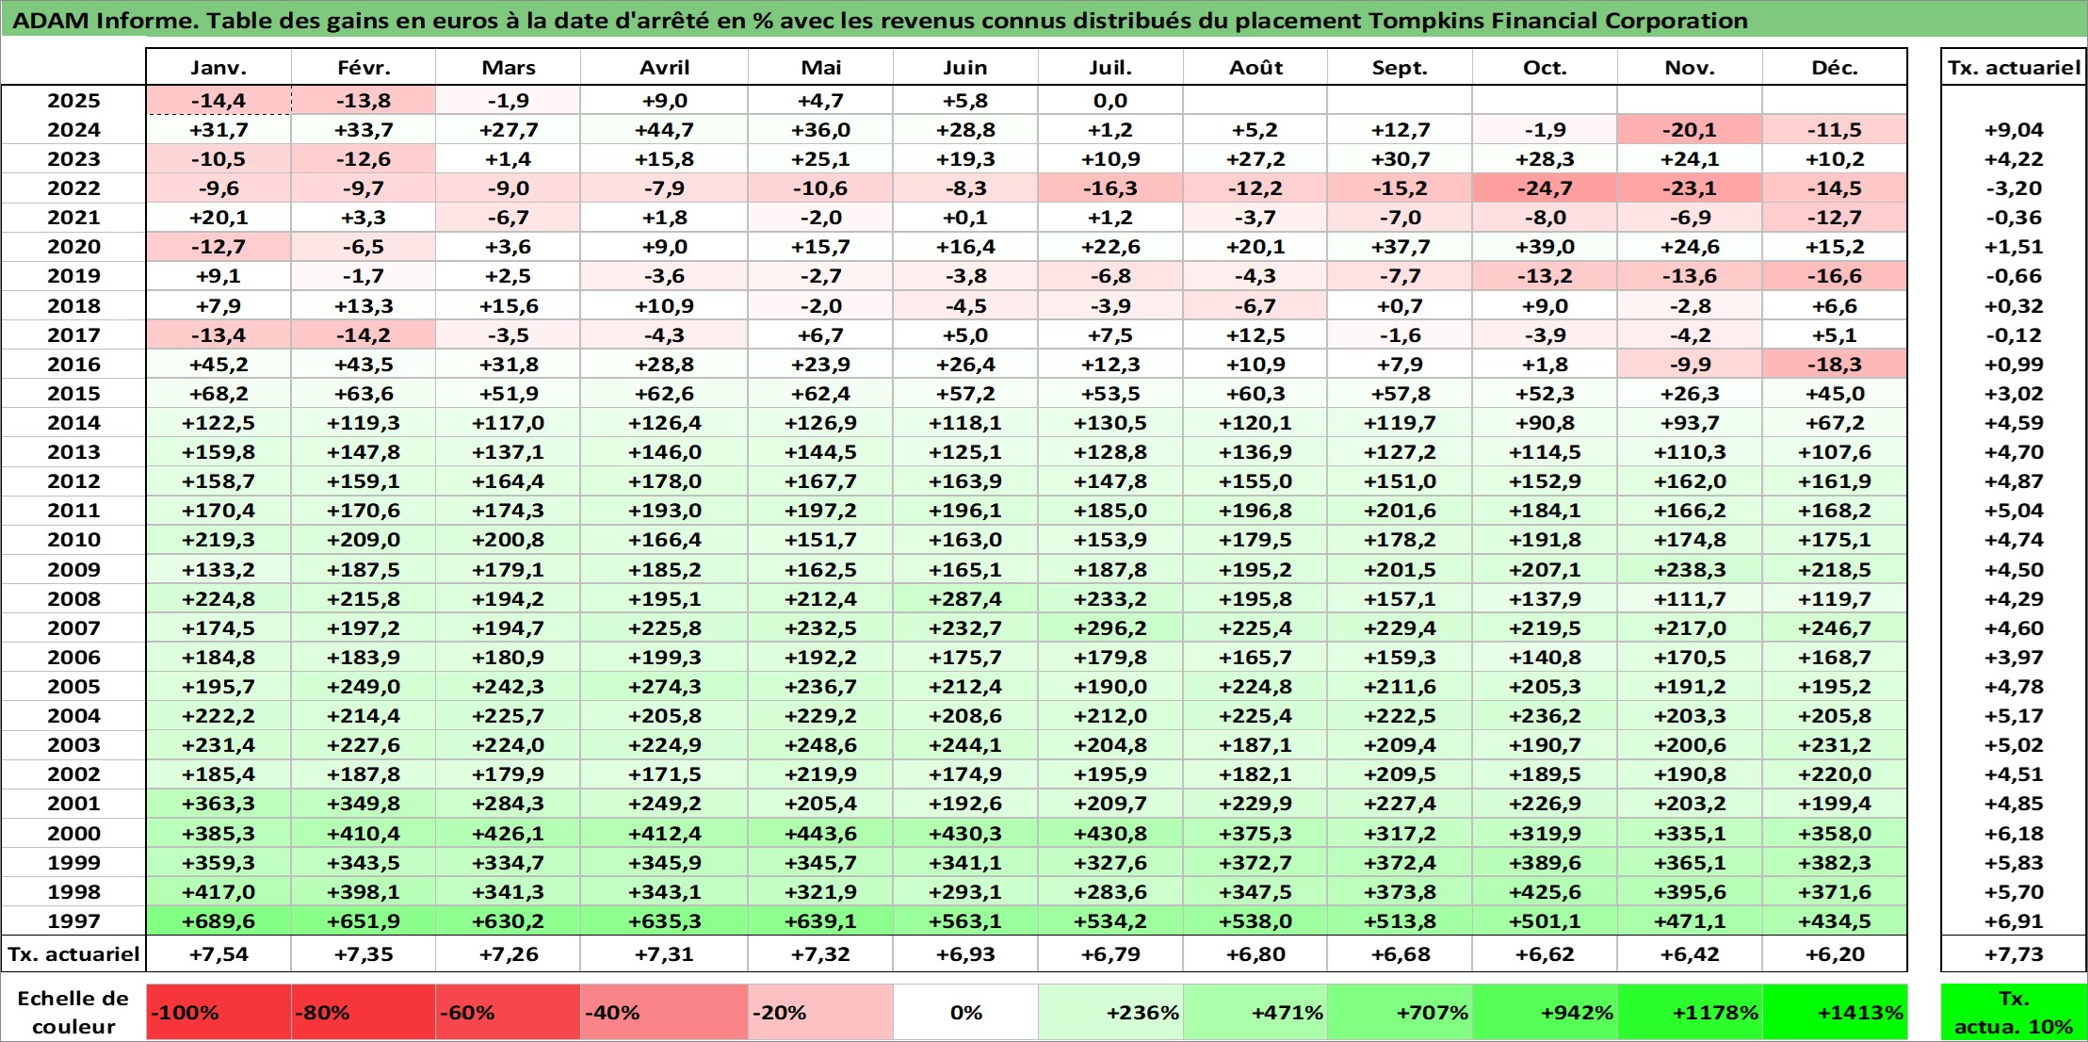Click the +178,0 cell in 2012 row
The height and width of the screenshot is (1042, 2088).
tap(664, 480)
